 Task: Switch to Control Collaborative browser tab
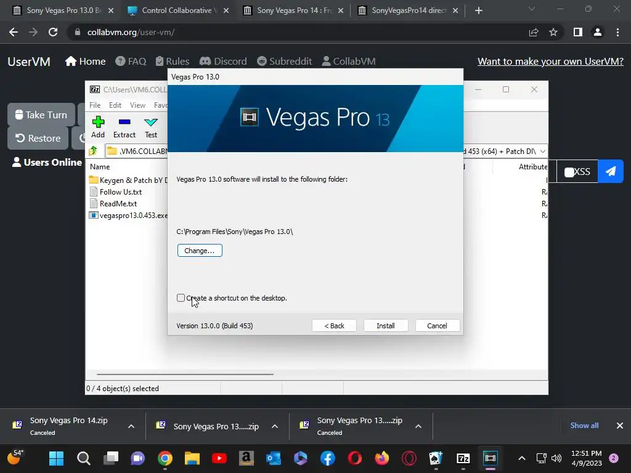pyautogui.click(x=179, y=10)
